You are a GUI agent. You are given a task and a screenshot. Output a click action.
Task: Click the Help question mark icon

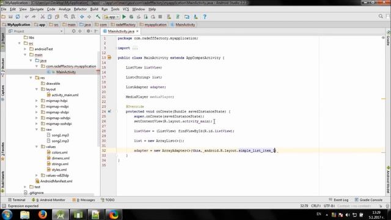point(205,16)
